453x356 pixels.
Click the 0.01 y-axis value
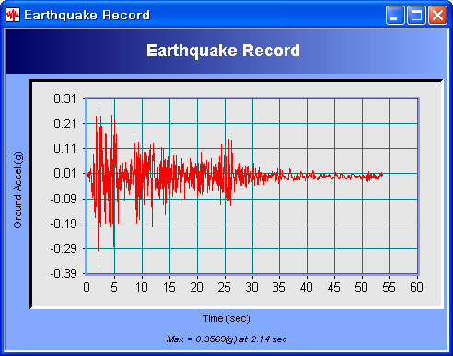tap(64, 173)
